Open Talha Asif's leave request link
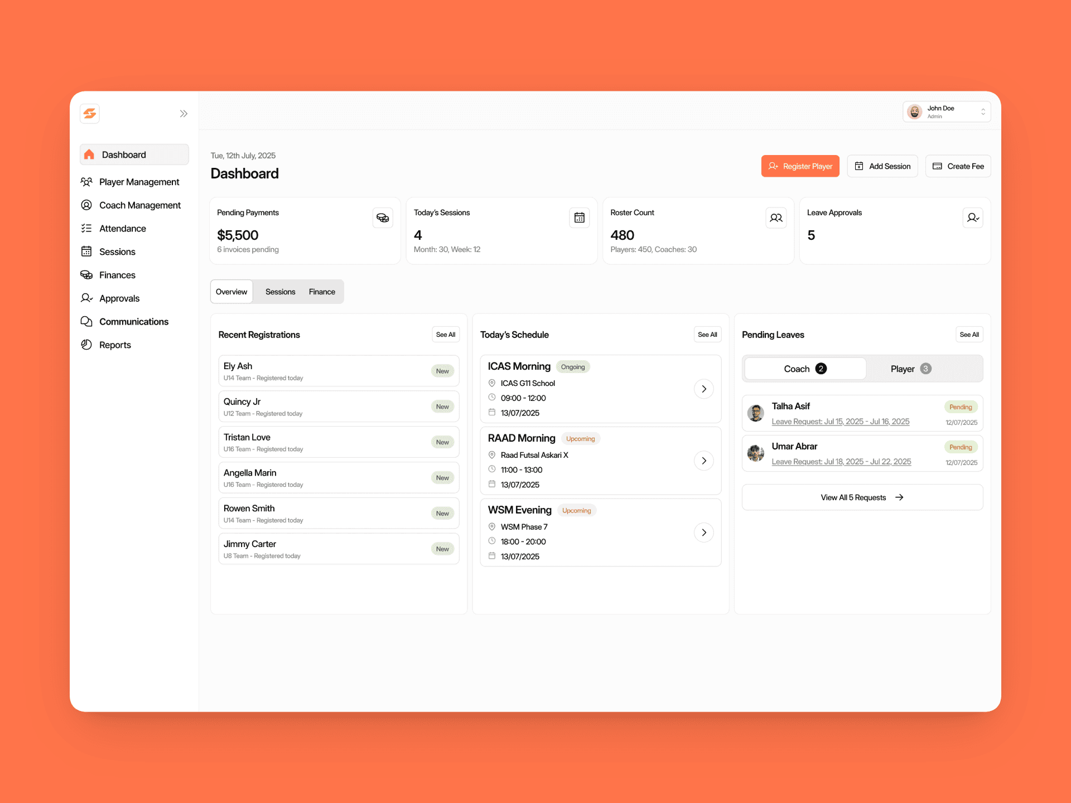Viewport: 1071px width, 803px height. 840,422
